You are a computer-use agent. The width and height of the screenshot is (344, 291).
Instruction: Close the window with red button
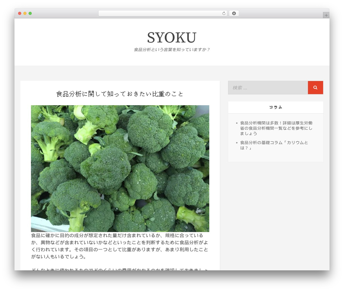coord(20,13)
